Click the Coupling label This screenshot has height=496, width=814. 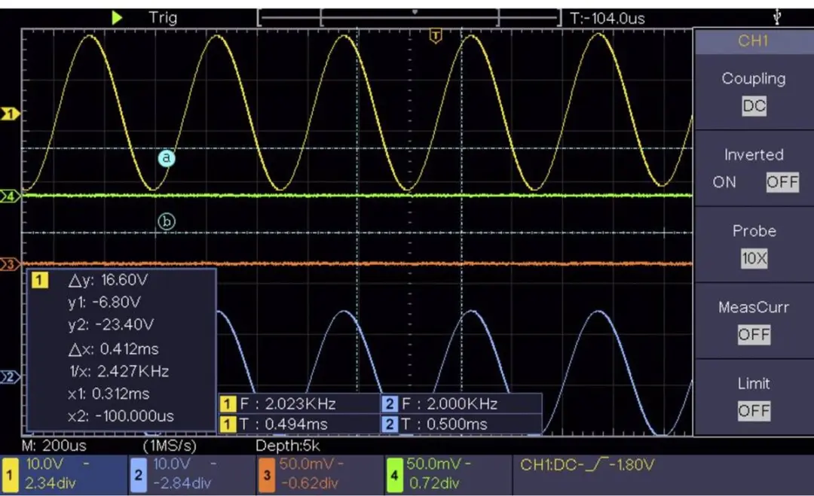coord(754,79)
